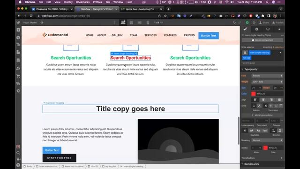Set capitalize to uppercase
300x169 pixels.
252,131
